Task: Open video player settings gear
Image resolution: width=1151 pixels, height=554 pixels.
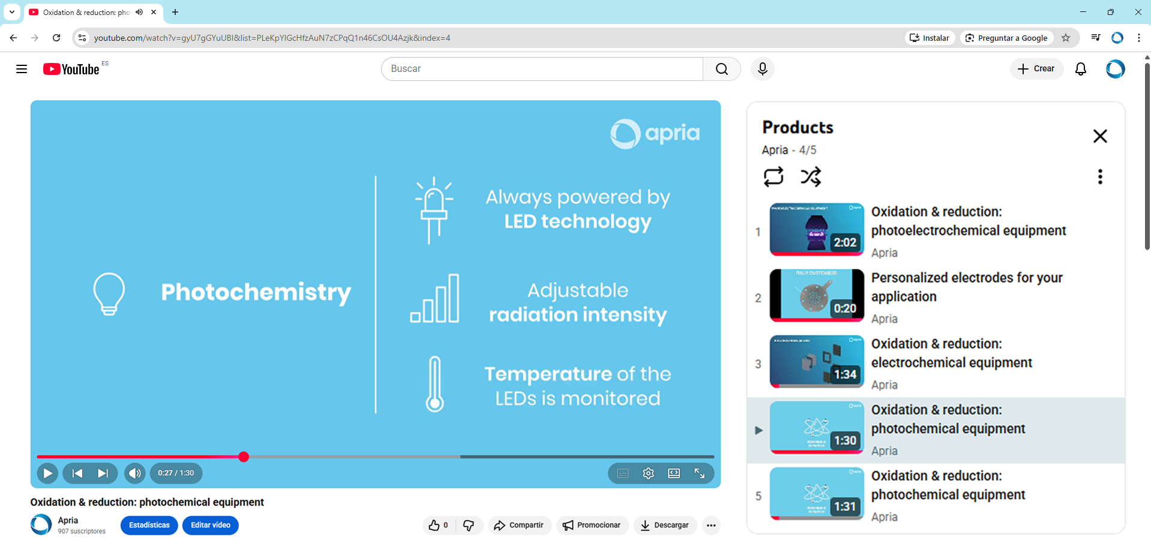Action: [x=648, y=473]
